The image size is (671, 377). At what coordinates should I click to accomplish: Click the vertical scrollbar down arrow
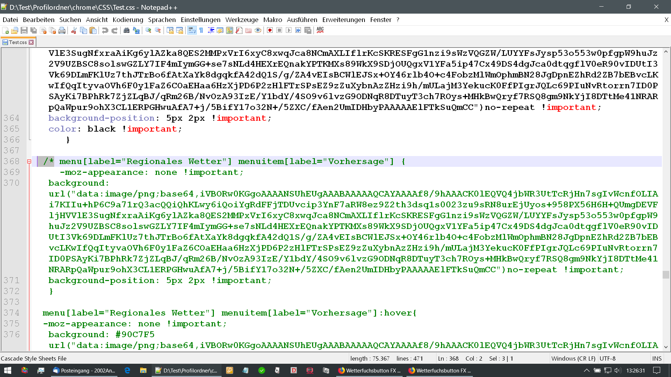click(666, 347)
